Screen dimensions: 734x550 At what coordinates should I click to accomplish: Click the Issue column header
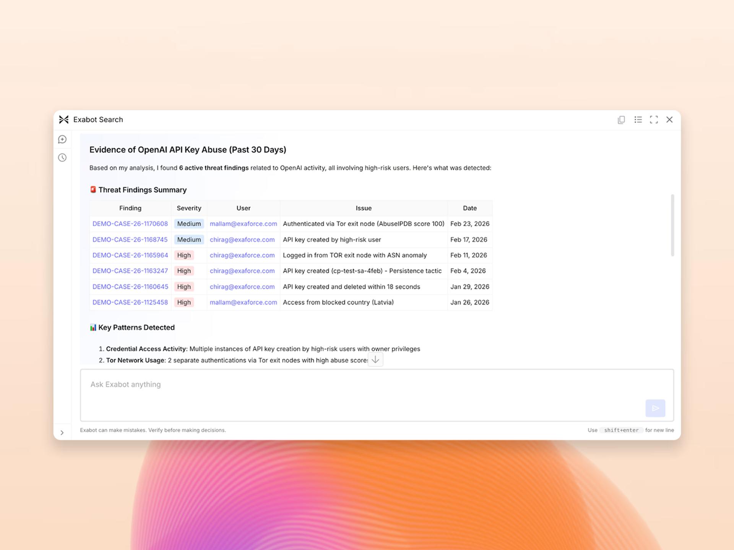pos(364,208)
